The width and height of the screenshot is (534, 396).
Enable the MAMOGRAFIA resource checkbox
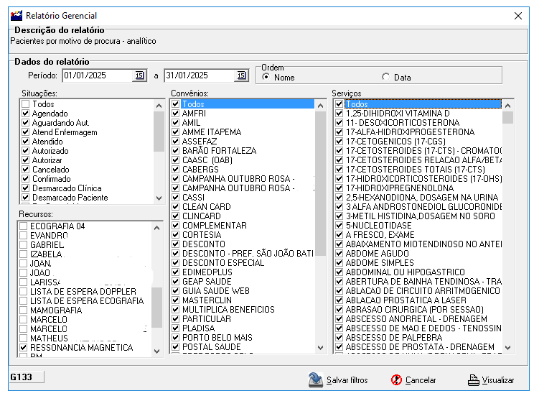pyautogui.click(x=25, y=310)
